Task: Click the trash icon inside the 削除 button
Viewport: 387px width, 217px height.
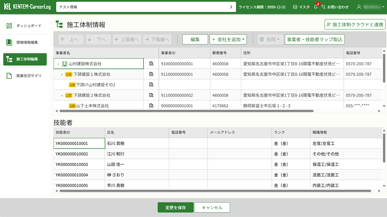Action: click(x=262, y=39)
